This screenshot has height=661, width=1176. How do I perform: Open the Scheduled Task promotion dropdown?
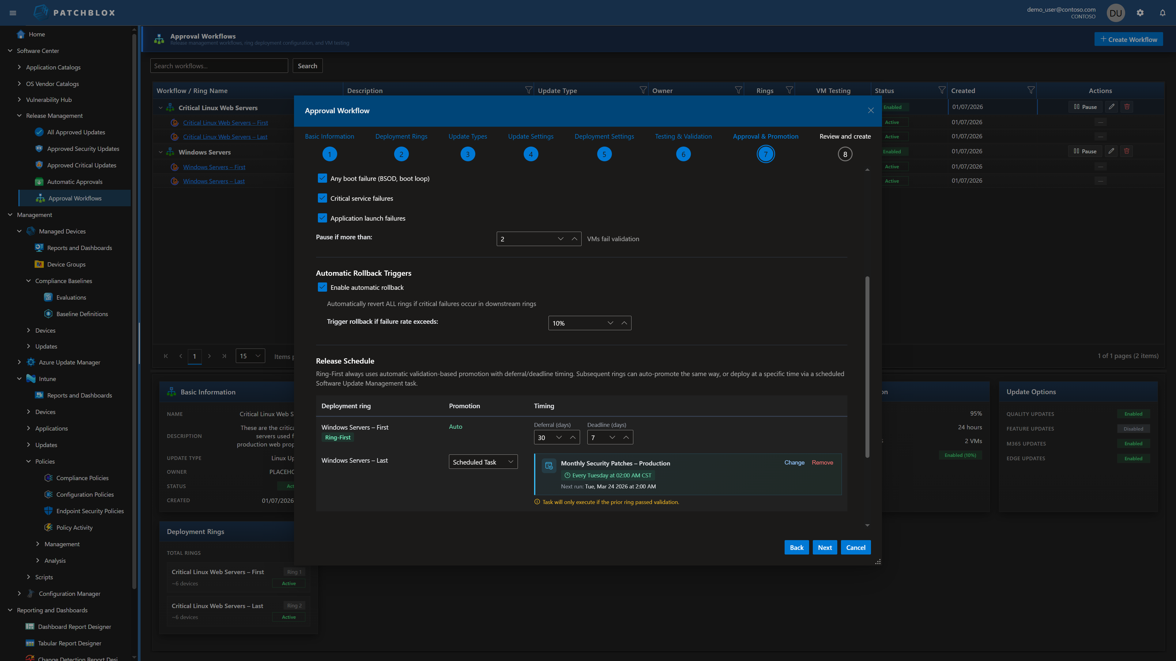point(483,462)
